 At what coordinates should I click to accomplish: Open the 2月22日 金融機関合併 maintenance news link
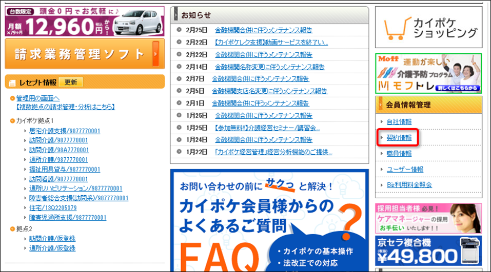(x=264, y=54)
